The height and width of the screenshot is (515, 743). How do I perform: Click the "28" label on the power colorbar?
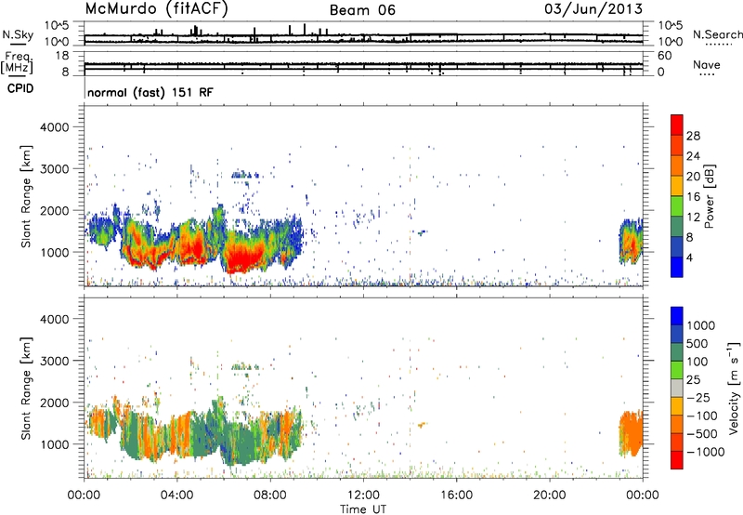pyautogui.click(x=693, y=136)
